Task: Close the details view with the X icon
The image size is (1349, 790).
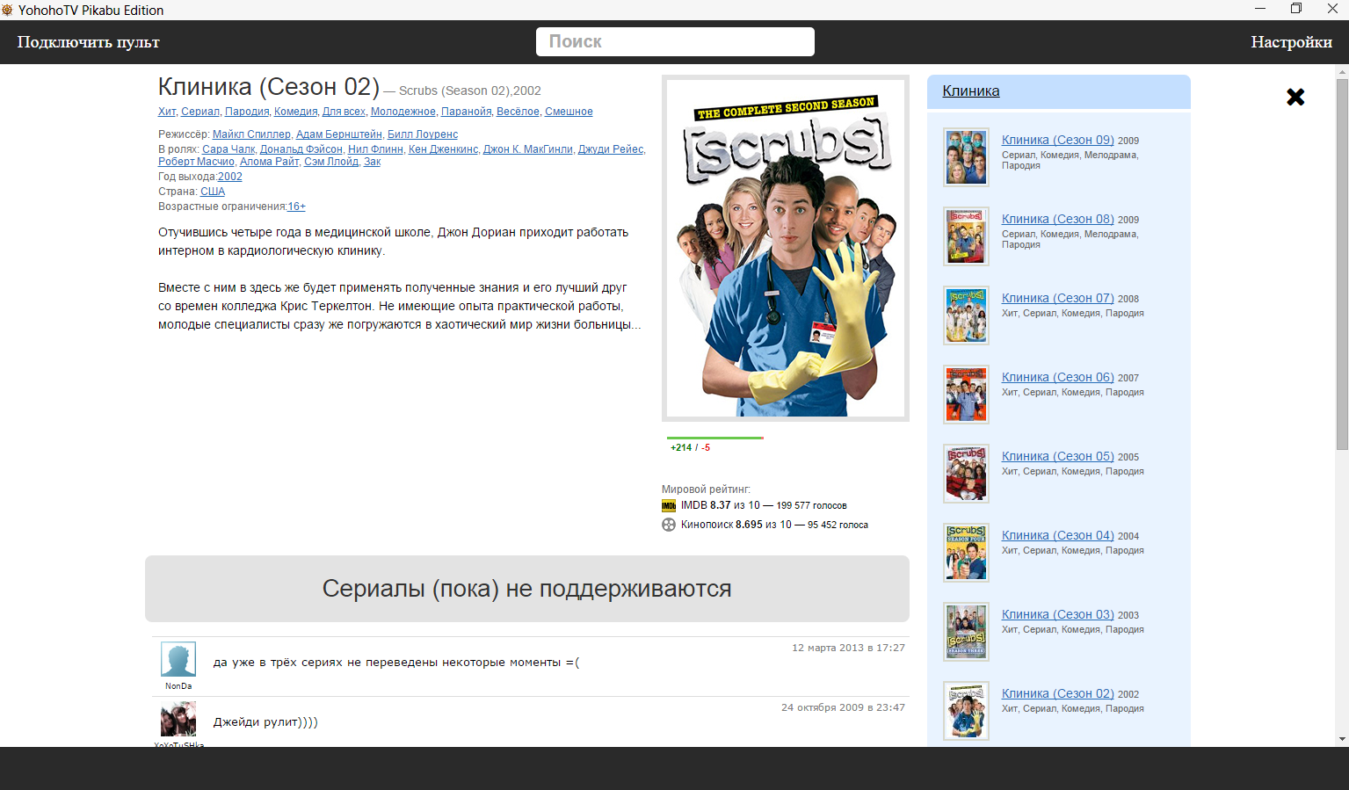Action: point(1295,97)
